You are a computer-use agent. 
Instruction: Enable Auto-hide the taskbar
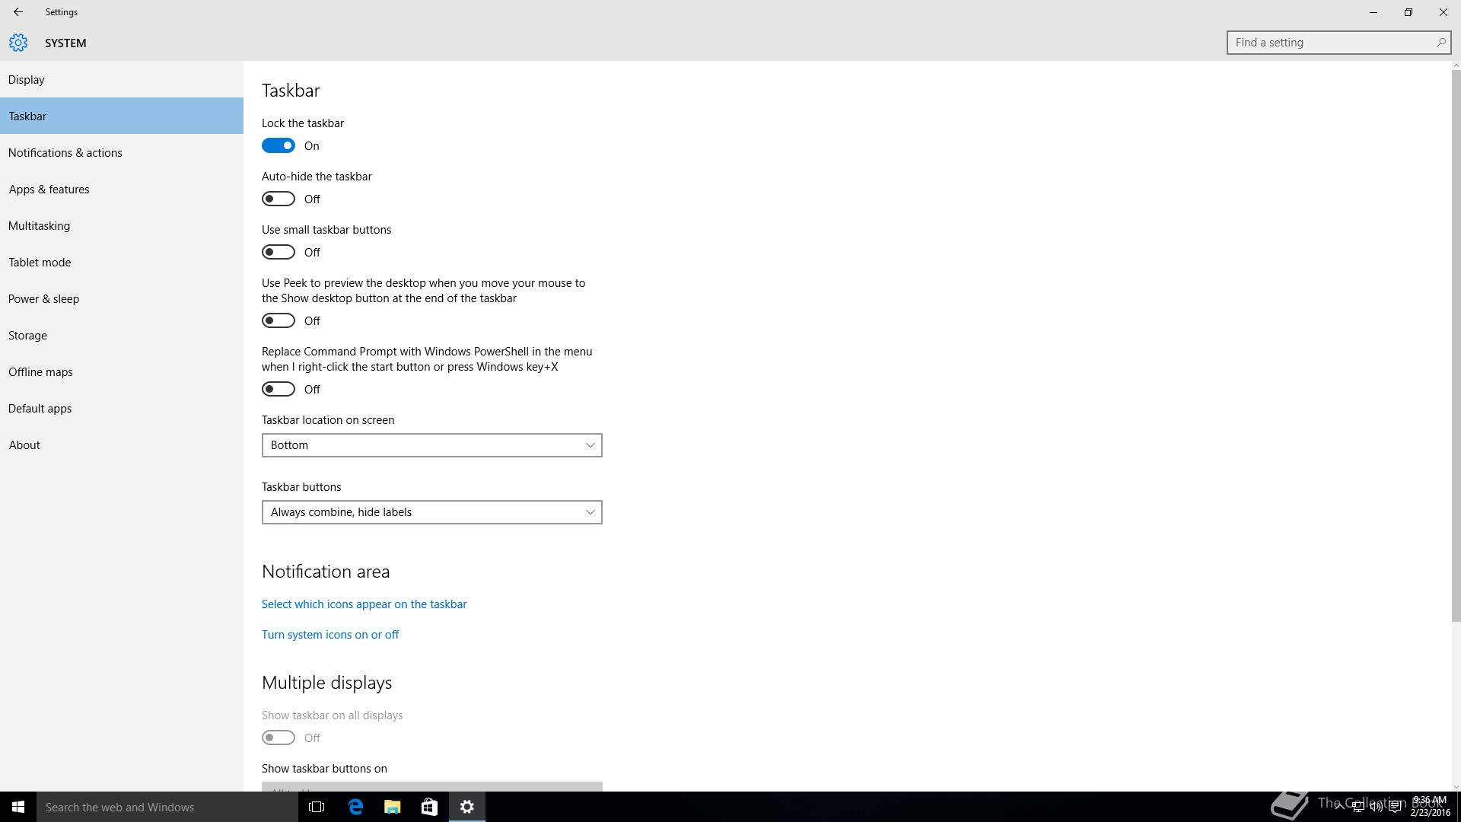(279, 199)
